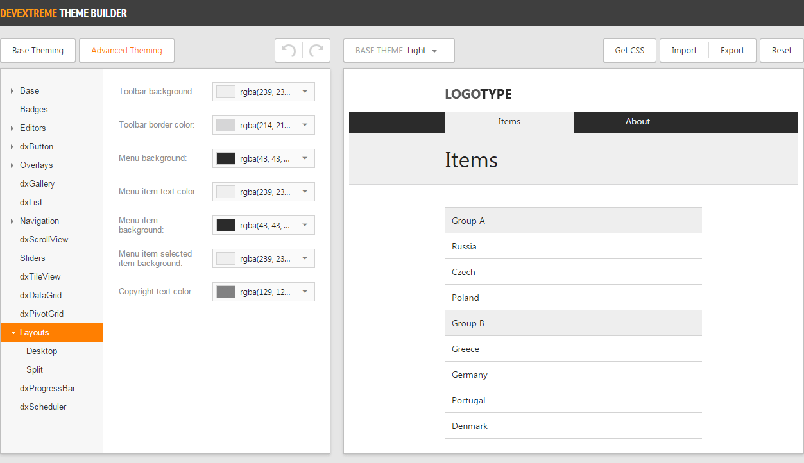804x463 pixels.
Task: Open Menu item selected background dropdown arrow
Action: (x=305, y=258)
